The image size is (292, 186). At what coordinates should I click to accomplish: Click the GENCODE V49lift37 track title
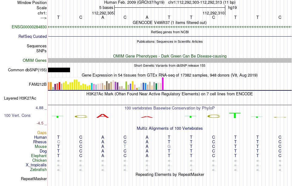click(x=170, y=22)
